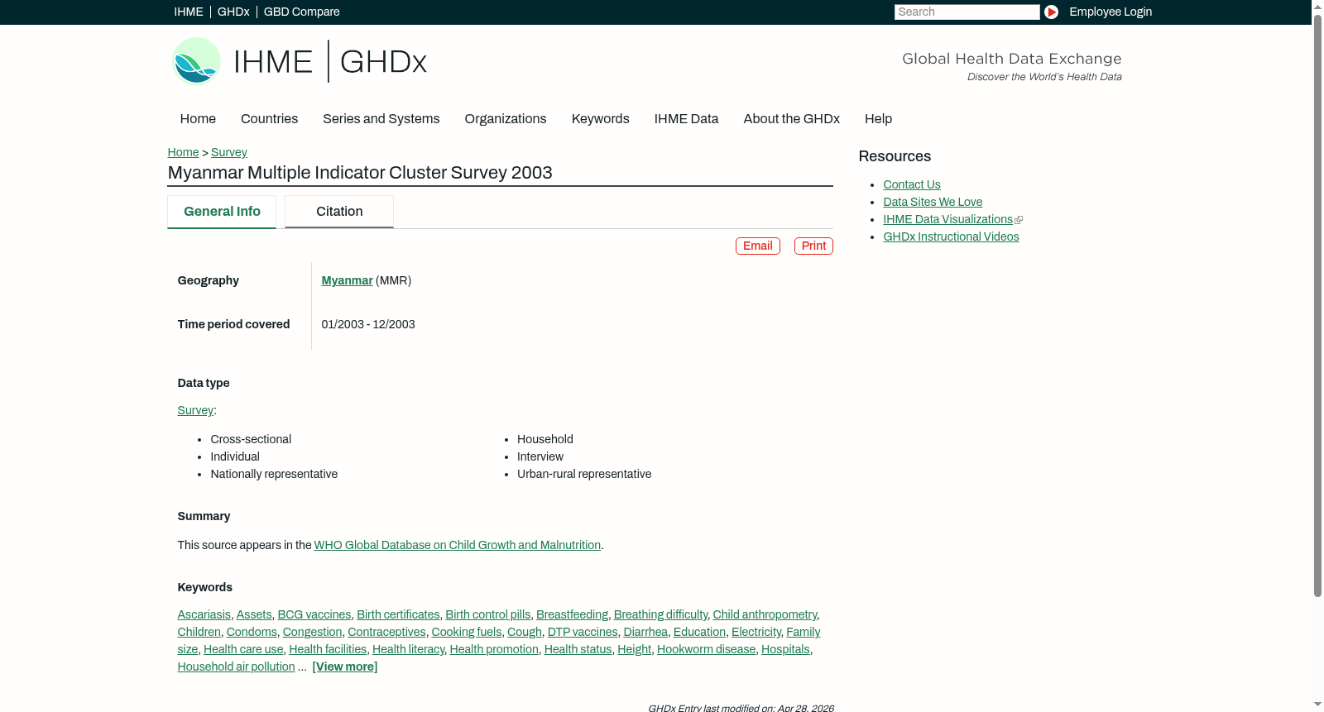
Task: Open the Cough keyword
Action: pyautogui.click(x=525, y=632)
